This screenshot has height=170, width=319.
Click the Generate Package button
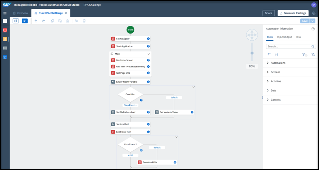pyautogui.click(x=293, y=13)
